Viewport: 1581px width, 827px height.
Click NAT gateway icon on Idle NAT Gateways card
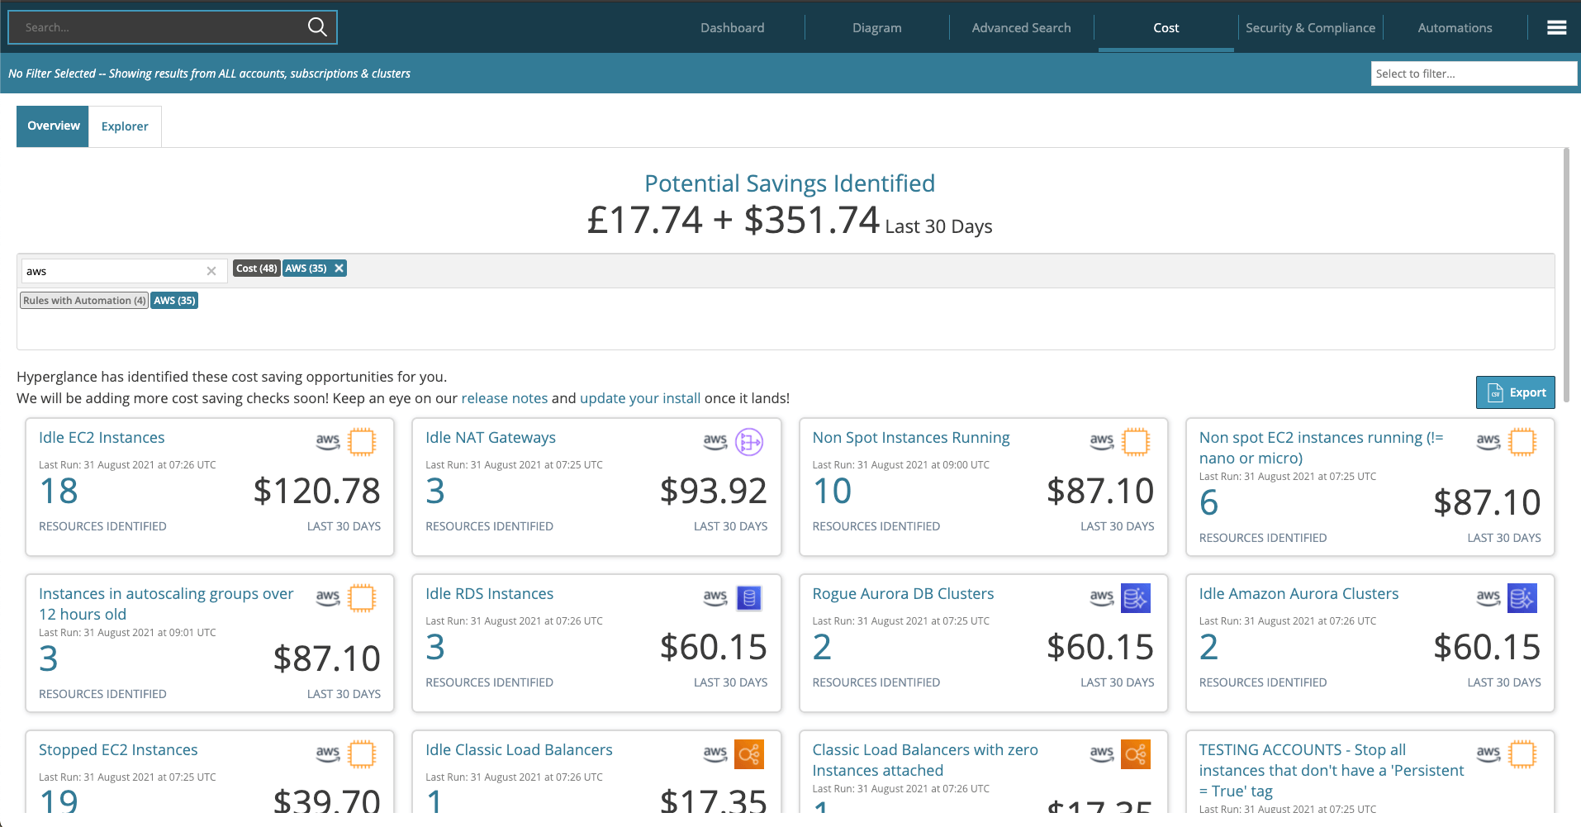pos(749,442)
